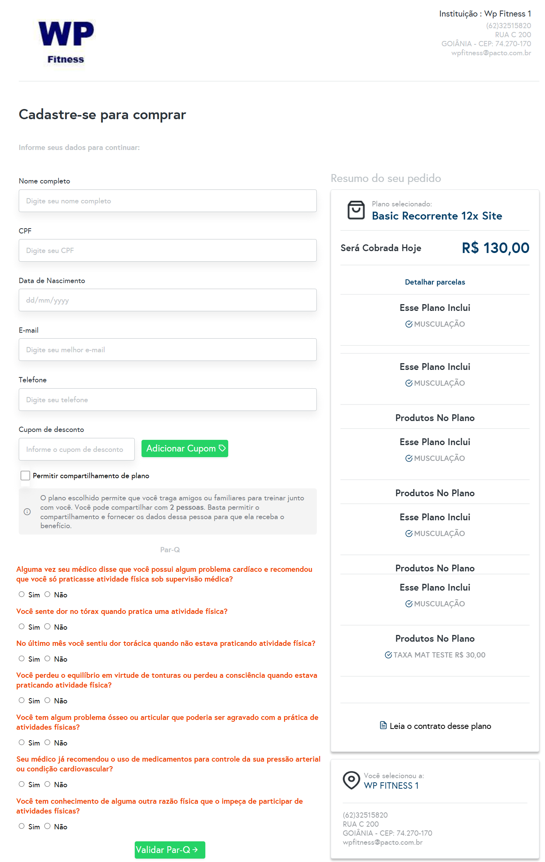The height and width of the screenshot is (862, 545).
Task: Click the WP Fitness logo
Action: 66,44
